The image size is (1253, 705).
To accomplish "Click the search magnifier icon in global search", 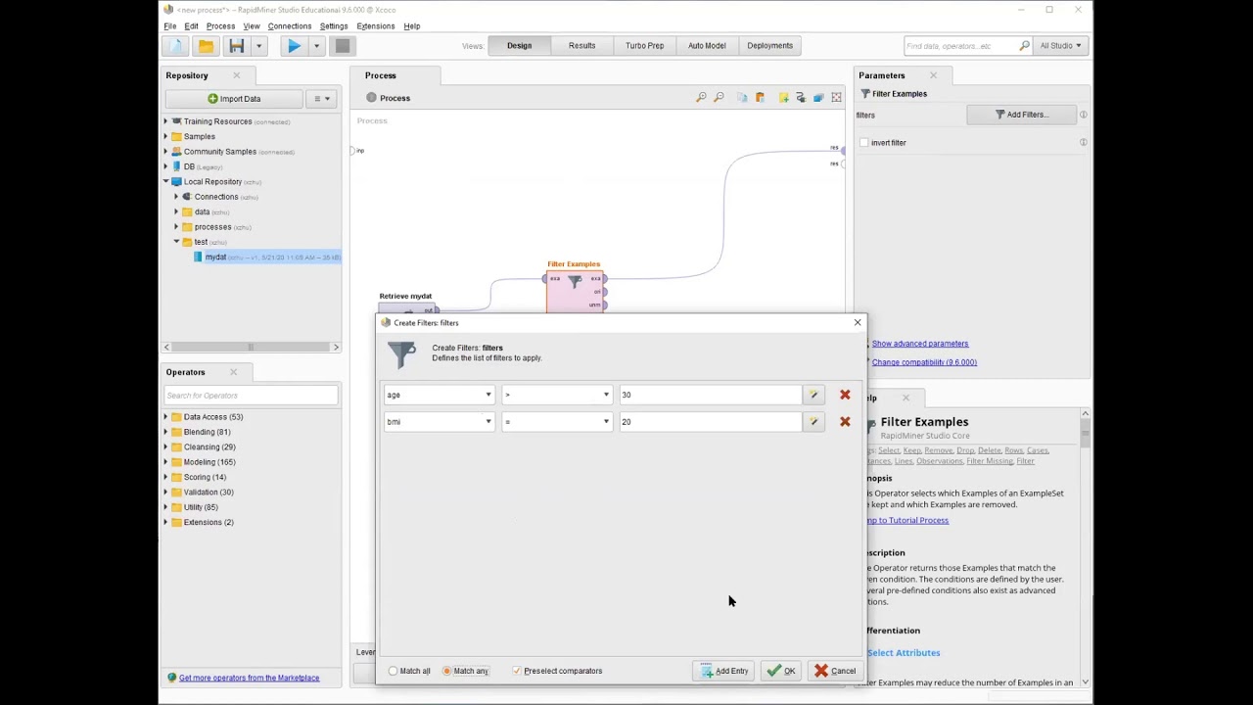I will click(1024, 46).
